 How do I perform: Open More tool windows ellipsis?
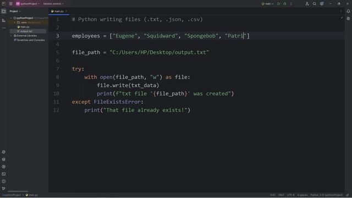click(x=4, y=28)
